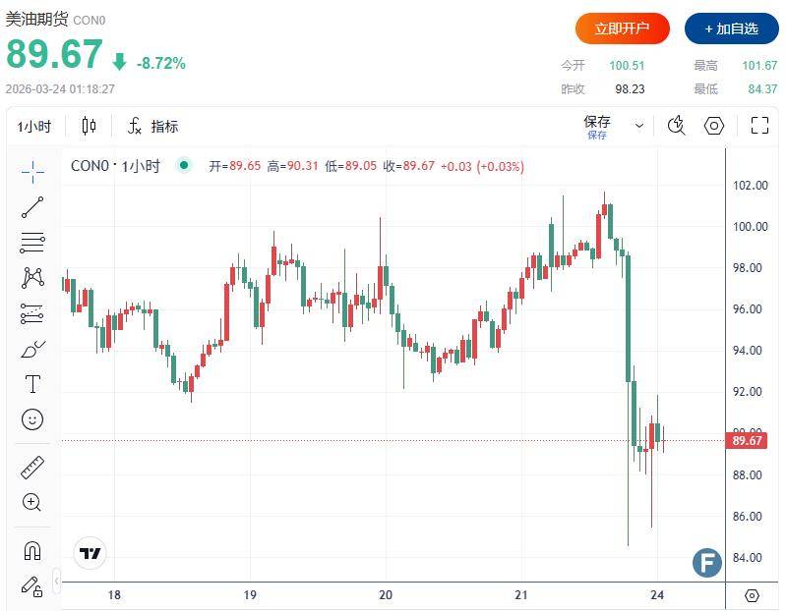Viewport: 786px width, 611px height.
Task: Select the XABCD pattern tool
Action: 32,277
